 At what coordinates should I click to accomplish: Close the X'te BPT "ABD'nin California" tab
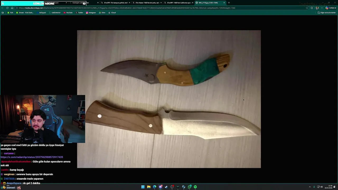point(193,3)
